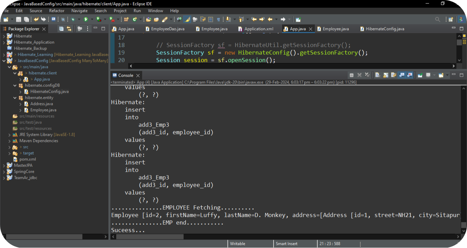Toggle Scroll Lock in the console
467x248 pixels.
click(386, 75)
